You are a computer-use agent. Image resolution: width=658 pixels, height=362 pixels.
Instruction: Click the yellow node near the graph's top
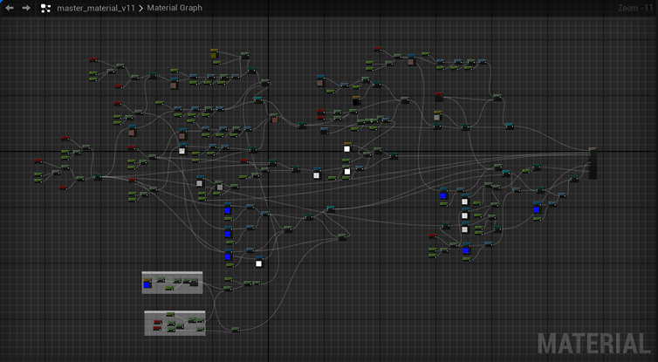pyautogui.click(x=215, y=55)
